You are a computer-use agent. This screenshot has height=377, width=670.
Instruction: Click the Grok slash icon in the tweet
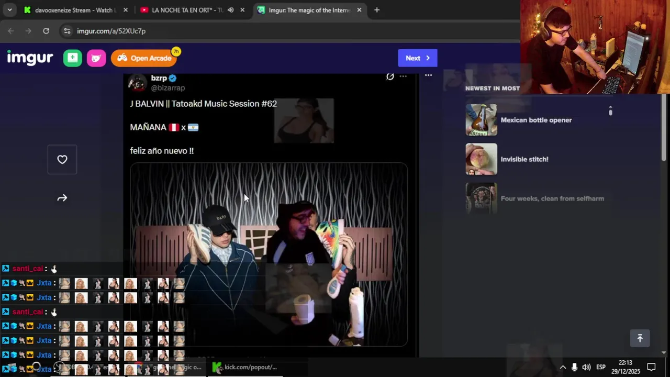click(x=390, y=76)
